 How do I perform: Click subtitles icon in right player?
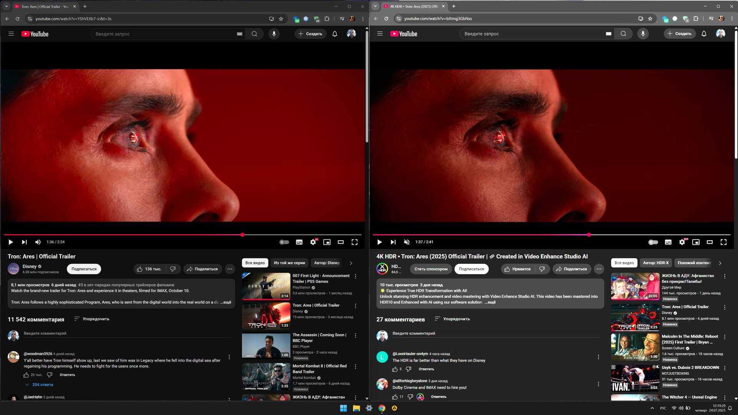(x=668, y=242)
